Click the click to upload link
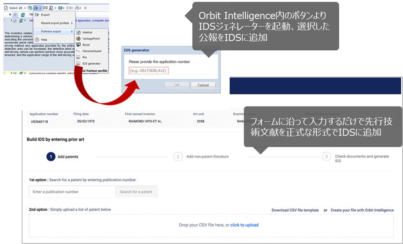Image resolution: width=403 pixels, height=244 pixels. click(x=244, y=225)
